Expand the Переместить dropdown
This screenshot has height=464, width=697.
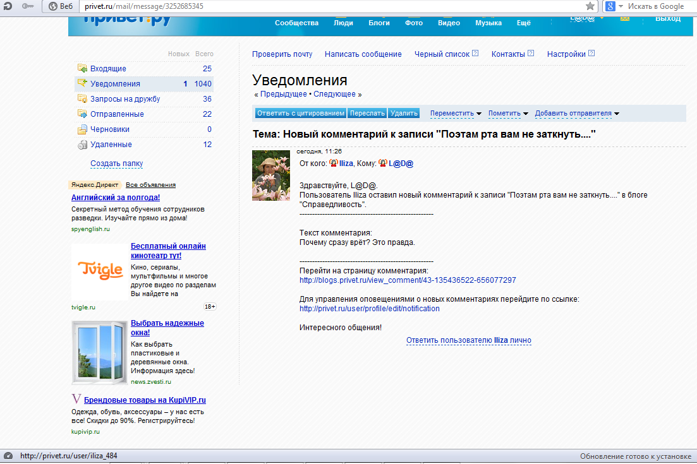coord(456,113)
